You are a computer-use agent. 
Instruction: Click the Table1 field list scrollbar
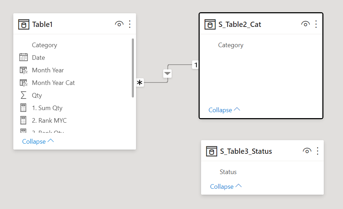pos(133,68)
